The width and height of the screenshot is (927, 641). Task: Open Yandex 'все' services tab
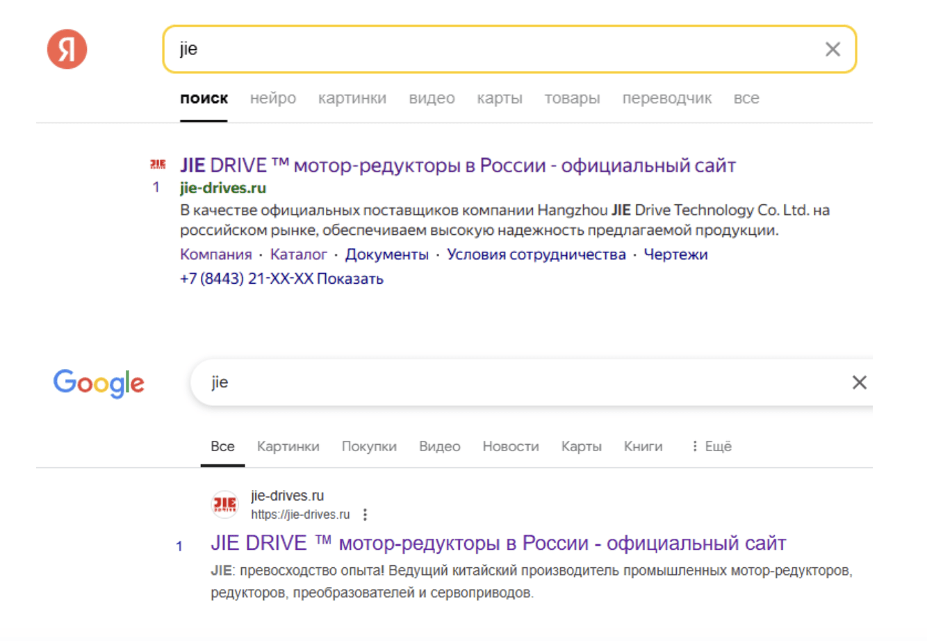tap(746, 99)
